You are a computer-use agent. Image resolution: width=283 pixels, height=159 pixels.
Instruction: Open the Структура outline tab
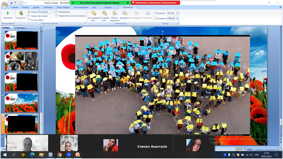point(20,28)
